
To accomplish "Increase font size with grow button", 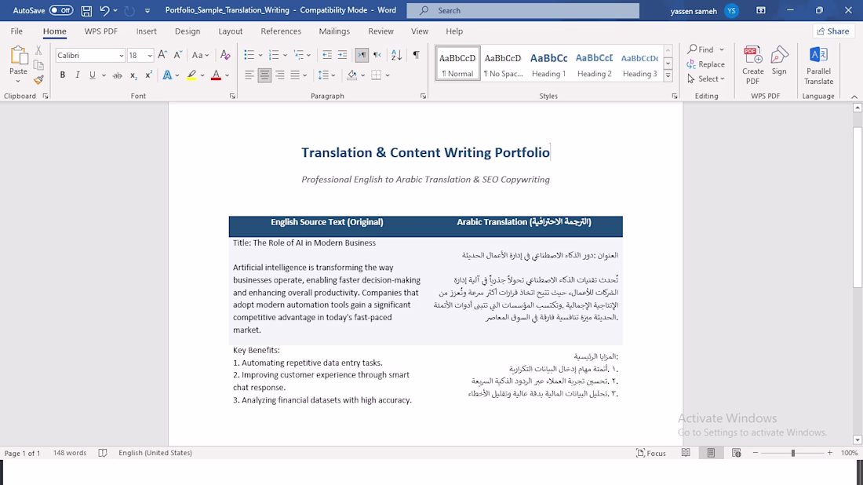I will pyautogui.click(x=162, y=55).
